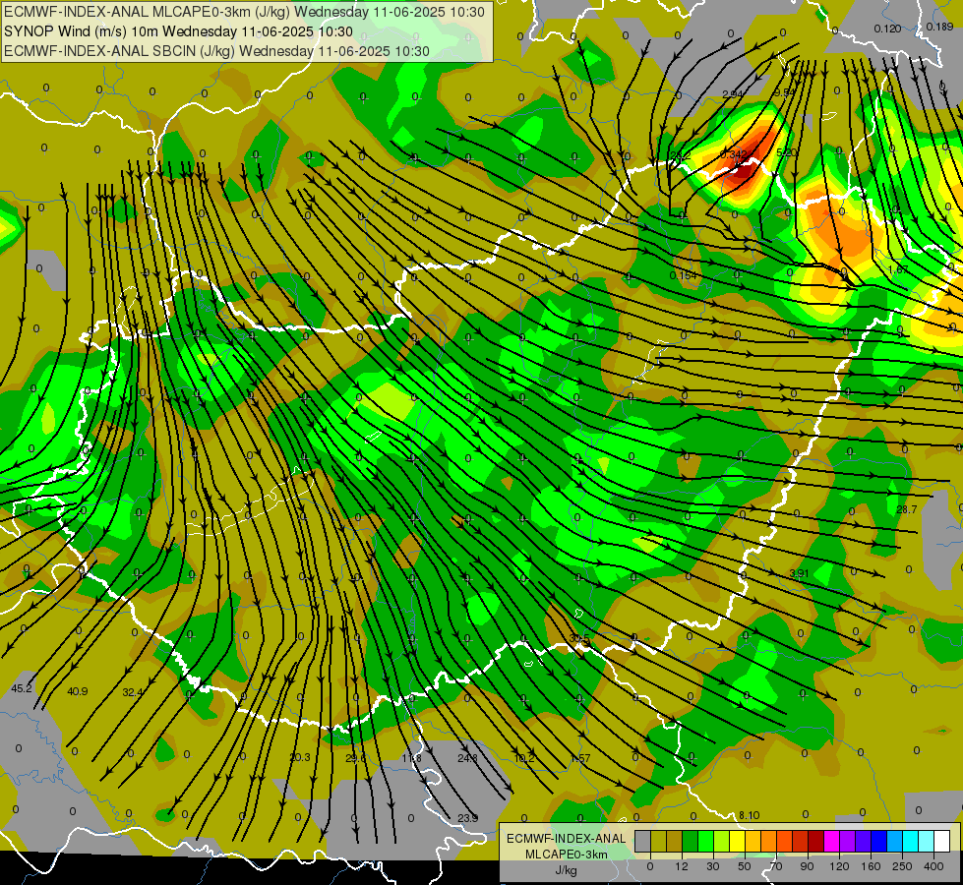Screen dimensions: 963x885
Task: Click the MLCAPE0-3km title line at top
Action: point(244,12)
